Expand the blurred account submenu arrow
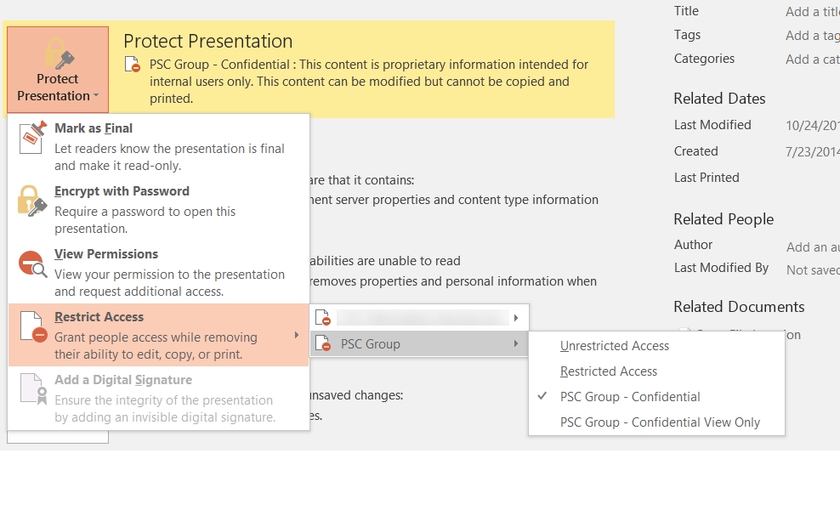Viewport: 840px width, 510px height. tap(516, 318)
